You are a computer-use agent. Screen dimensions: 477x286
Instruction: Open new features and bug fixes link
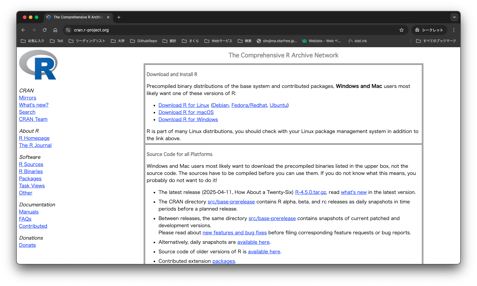click(234, 233)
